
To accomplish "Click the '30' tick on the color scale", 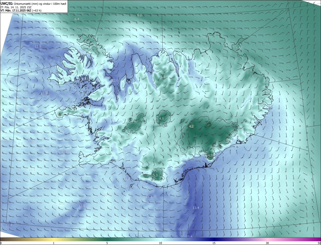I will (x=267, y=243).
